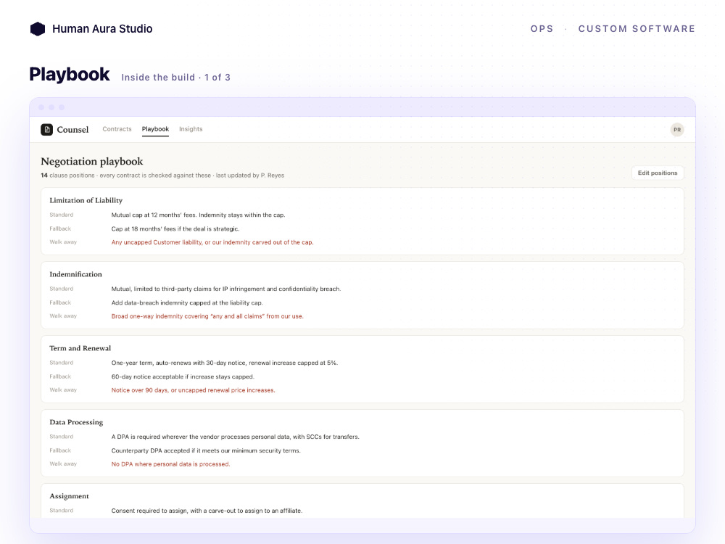This screenshot has width=725, height=544.
Task: Select the Limitation of Liability card heading
Action: point(86,200)
